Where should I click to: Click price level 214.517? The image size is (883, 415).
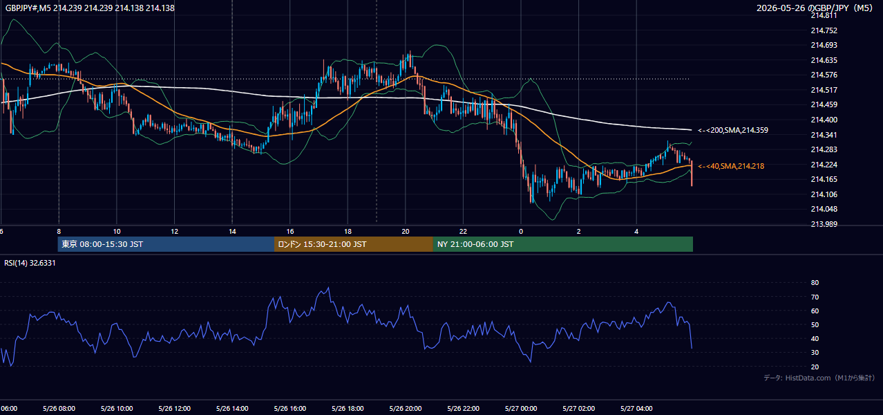click(824, 90)
